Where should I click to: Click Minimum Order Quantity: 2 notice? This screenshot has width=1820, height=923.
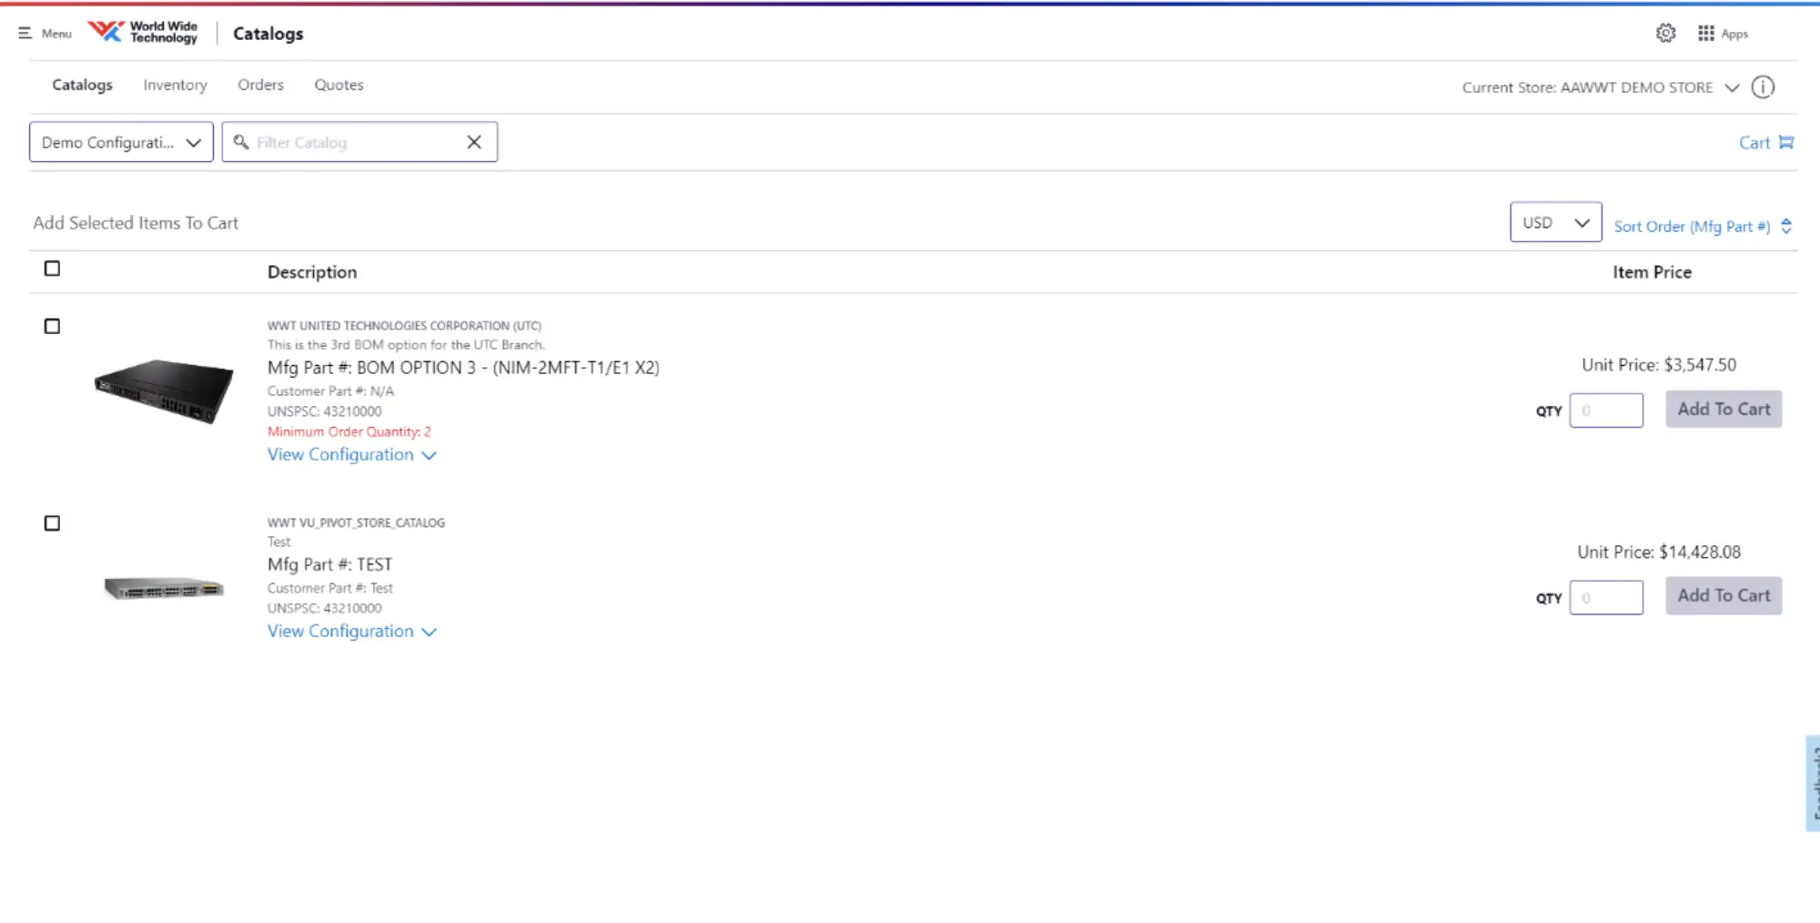coord(349,431)
